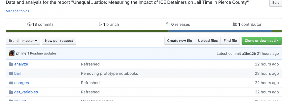Click the Create new file button
The width and height of the screenshot is (288, 101).
click(180, 41)
